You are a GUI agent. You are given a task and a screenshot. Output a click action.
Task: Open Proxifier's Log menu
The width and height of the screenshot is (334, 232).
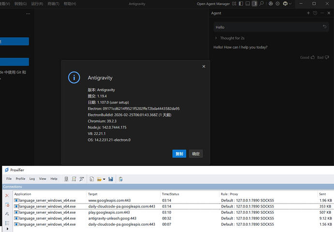[x=32, y=179]
